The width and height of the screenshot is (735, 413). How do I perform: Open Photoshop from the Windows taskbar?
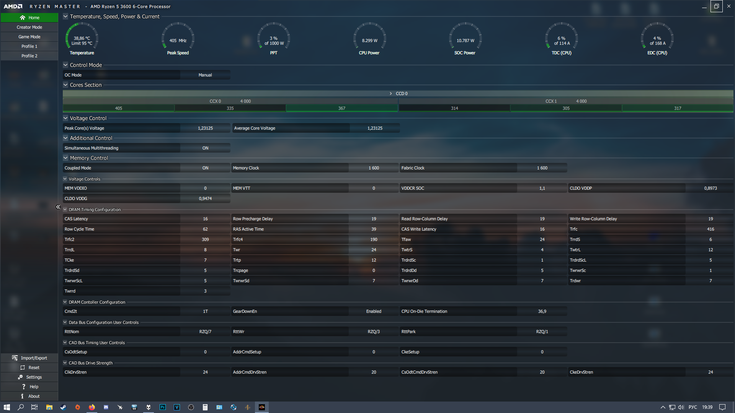163,407
